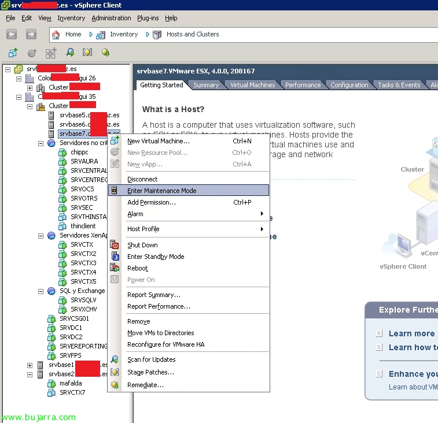
Task: Click the Home icon in navigation bar
Action: point(56,35)
